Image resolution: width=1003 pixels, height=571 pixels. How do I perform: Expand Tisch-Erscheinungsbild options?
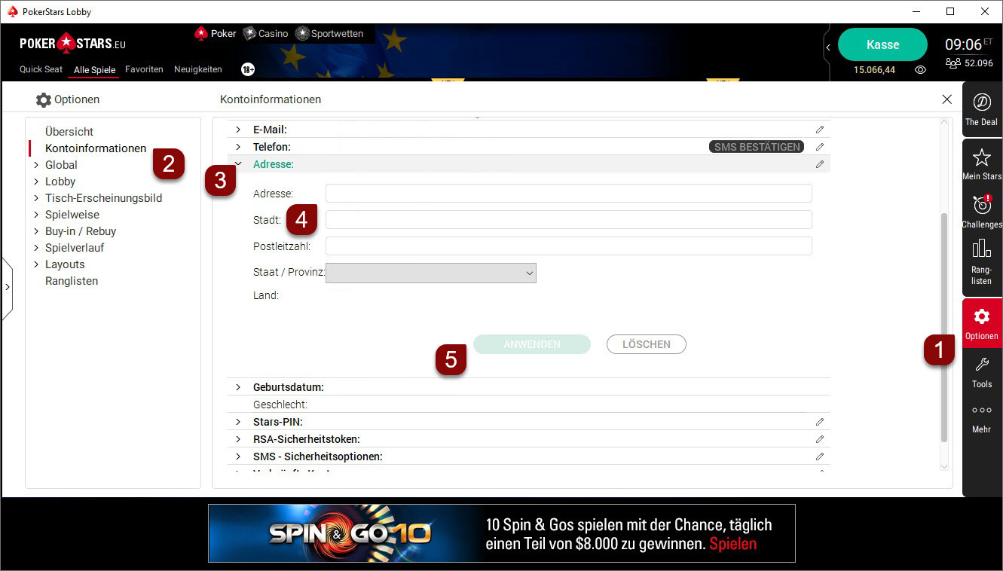[36, 198]
